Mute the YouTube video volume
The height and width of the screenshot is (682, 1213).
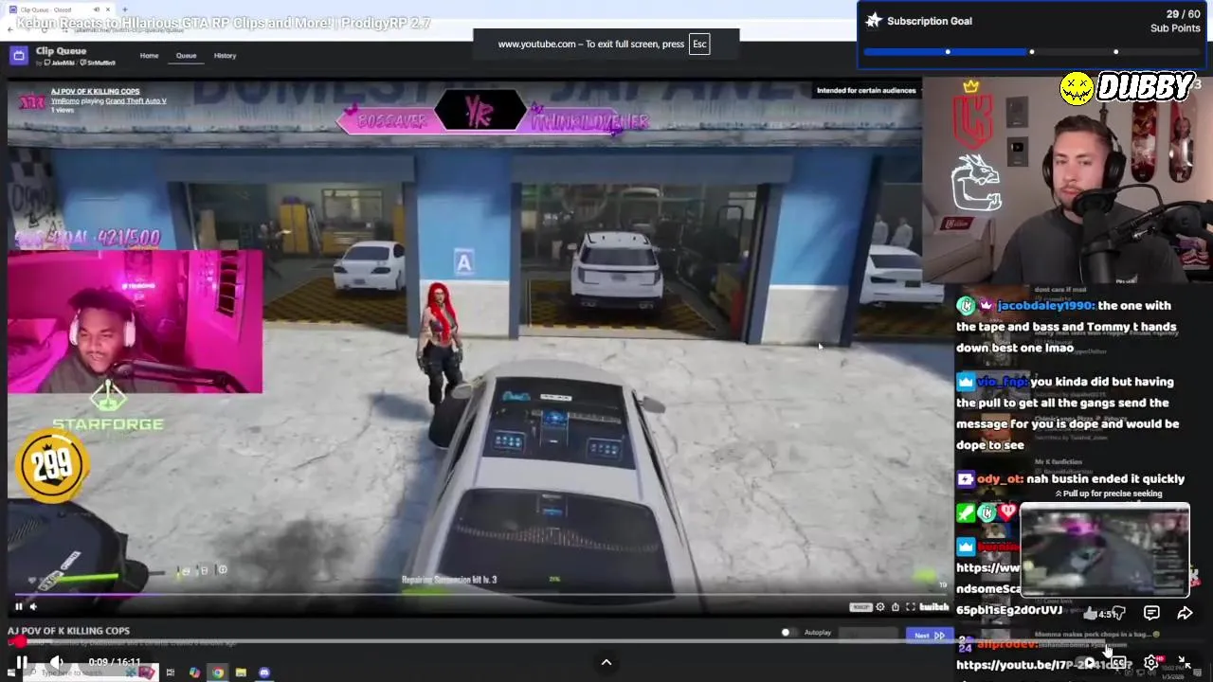click(x=57, y=663)
